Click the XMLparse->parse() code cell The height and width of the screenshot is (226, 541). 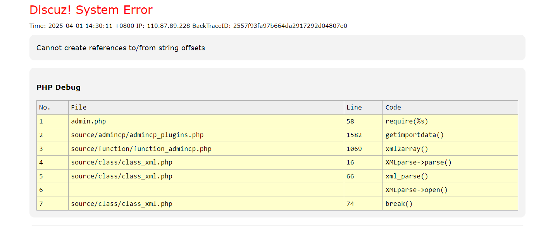click(450, 163)
